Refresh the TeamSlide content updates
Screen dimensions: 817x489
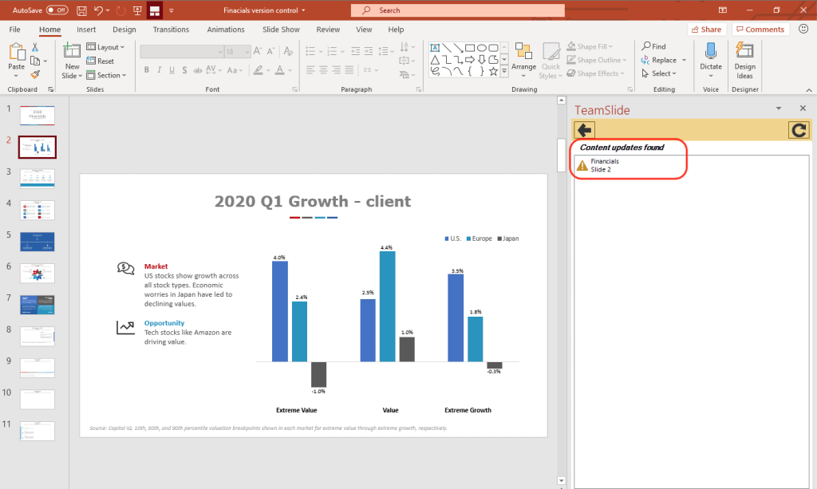point(798,130)
